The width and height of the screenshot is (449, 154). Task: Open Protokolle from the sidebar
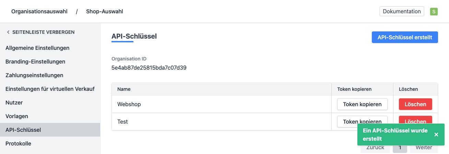tap(18, 143)
